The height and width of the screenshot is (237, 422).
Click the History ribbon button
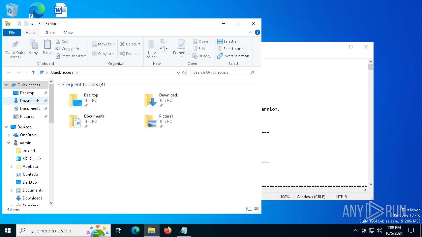tap(201, 56)
